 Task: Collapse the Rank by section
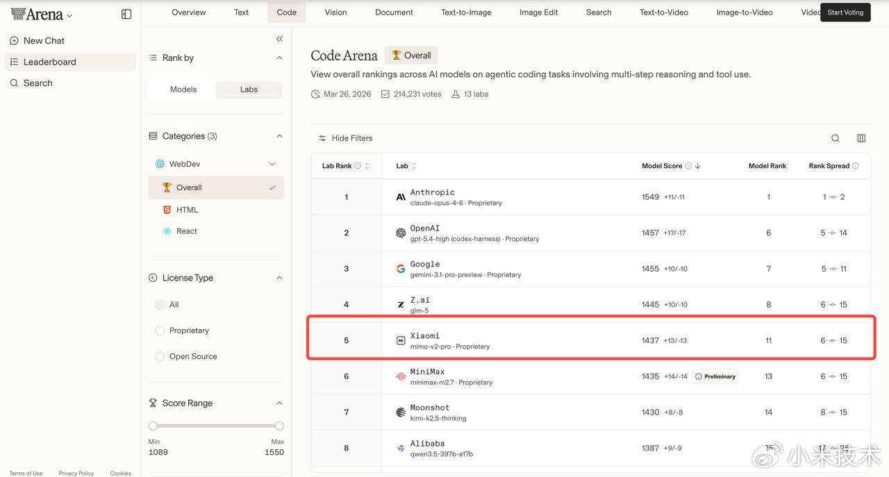coord(279,58)
